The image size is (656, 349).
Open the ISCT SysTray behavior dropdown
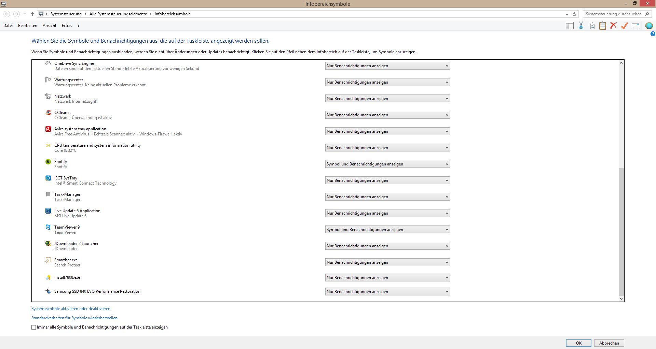(387, 180)
